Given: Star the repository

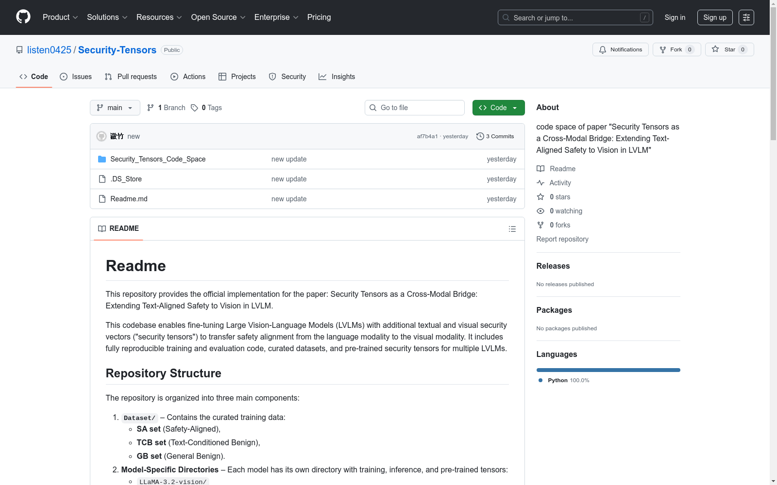Looking at the screenshot, I should (729, 49).
